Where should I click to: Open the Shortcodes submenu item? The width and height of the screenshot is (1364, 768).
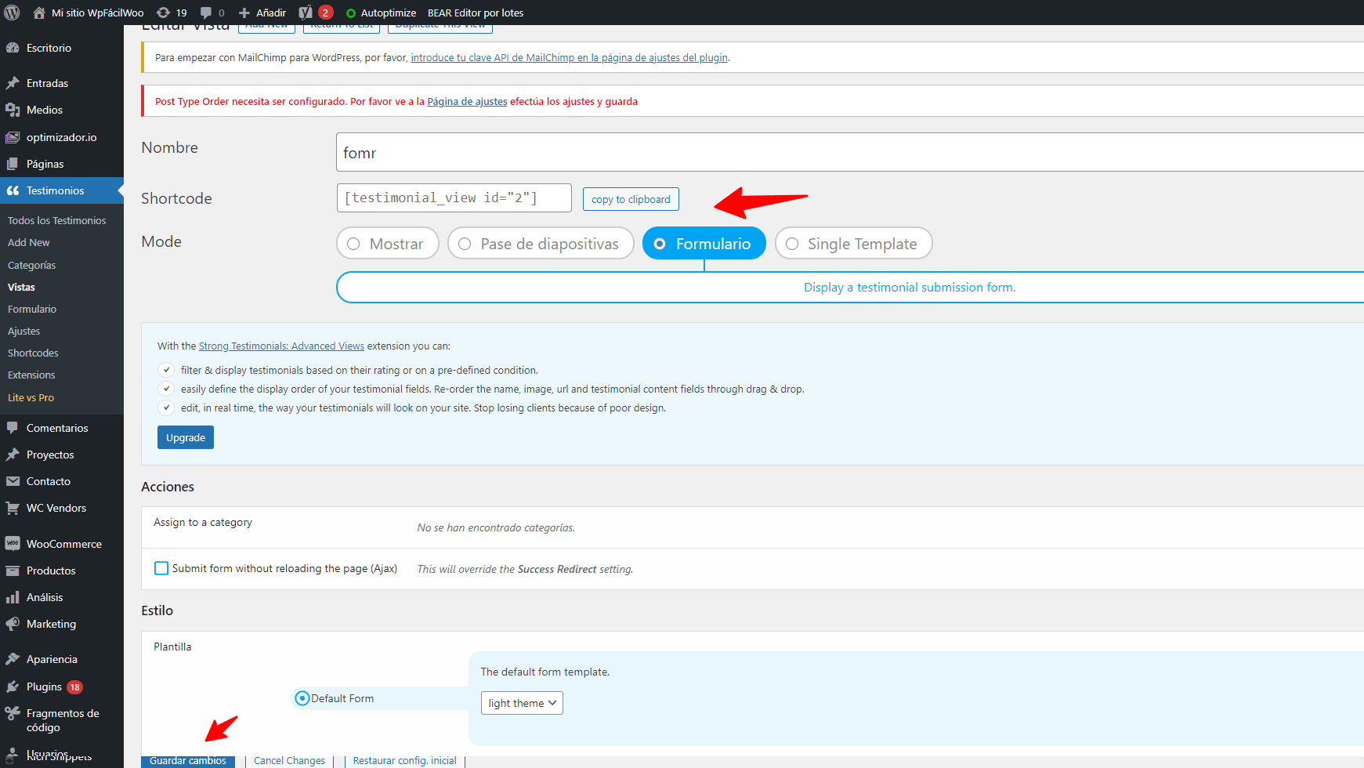34,353
